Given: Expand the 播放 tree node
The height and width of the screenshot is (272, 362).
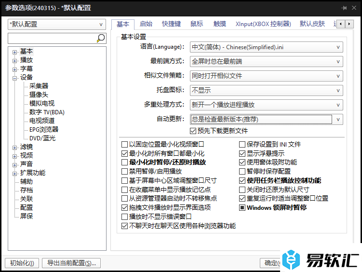Looking at the screenshot, I should click(14, 61).
